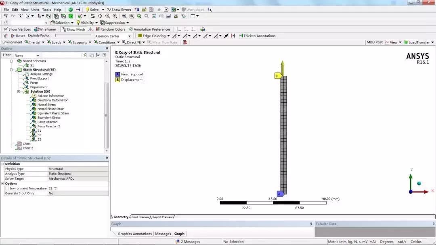This screenshot has width=436, height=245.
Task: Select Force Reaction 2 result
Action: (x=49, y=126)
